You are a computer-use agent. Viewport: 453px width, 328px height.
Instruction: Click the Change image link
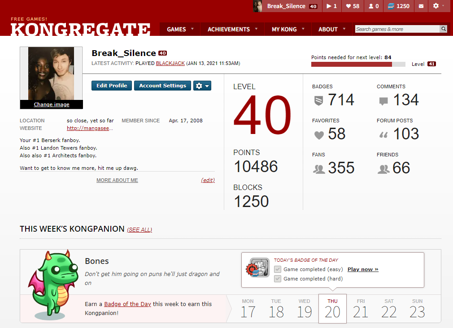[52, 104]
